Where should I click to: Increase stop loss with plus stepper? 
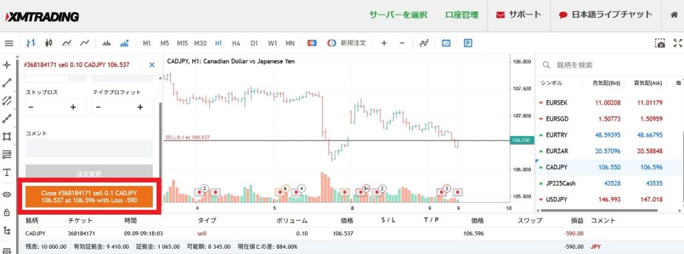(73, 107)
